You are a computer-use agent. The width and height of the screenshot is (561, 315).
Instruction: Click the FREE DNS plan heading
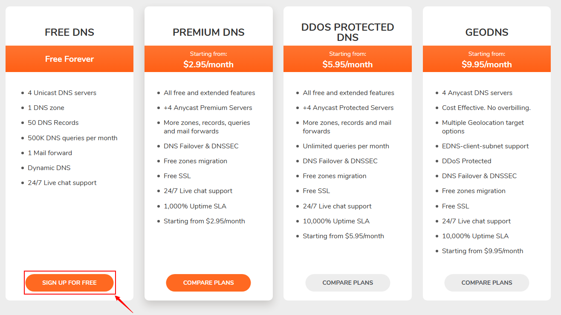click(x=69, y=32)
